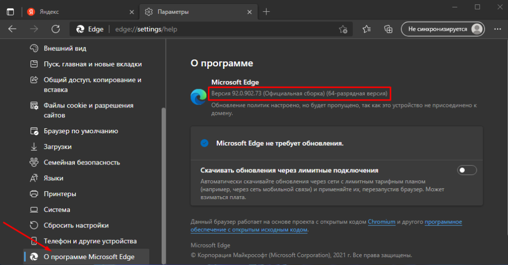Open Общий доступ, копирование и вставка
508x265 pixels.
pos(87,85)
